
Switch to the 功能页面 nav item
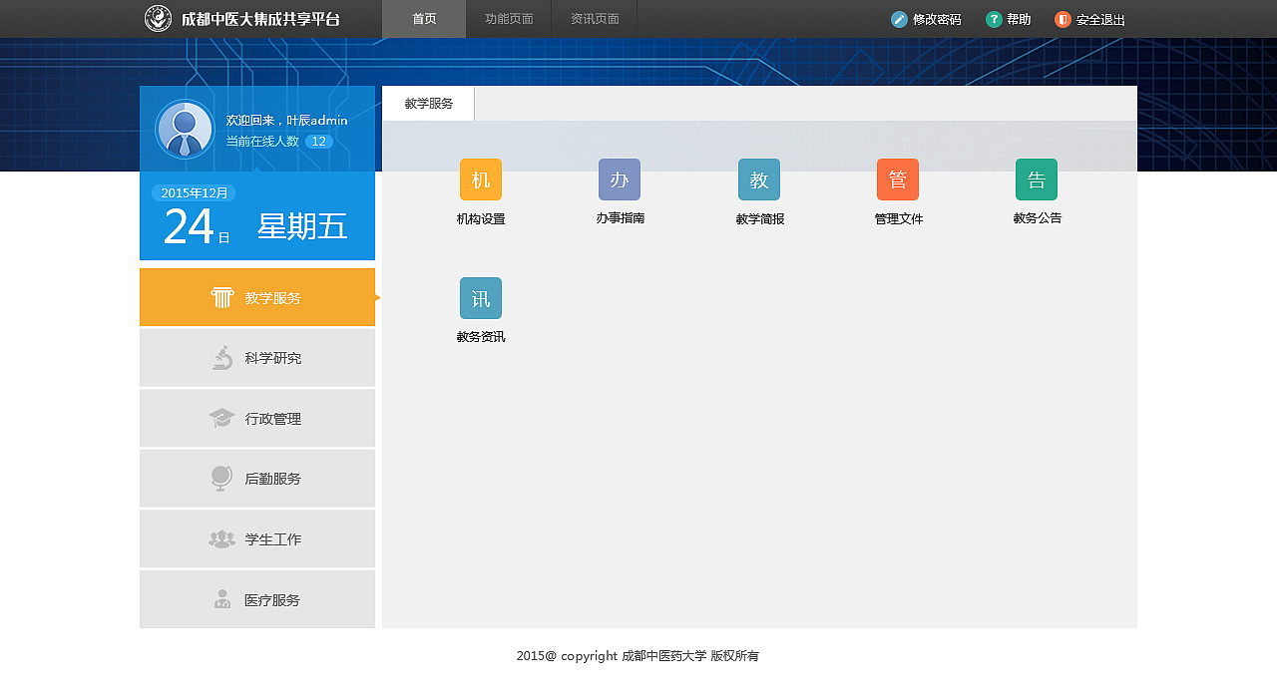pyautogui.click(x=508, y=18)
